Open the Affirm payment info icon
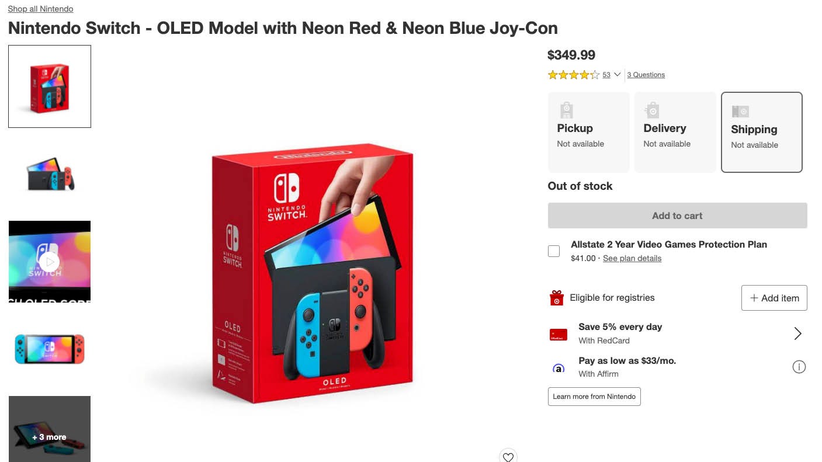Viewport: 822px width, 462px height. click(x=799, y=367)
